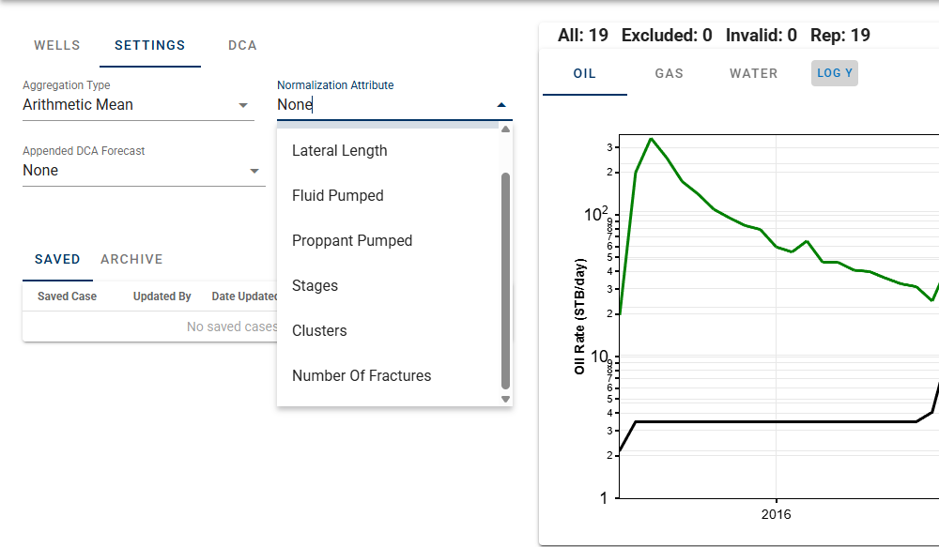Collapse the Normalization Attribute dropdown arrow
Screen dimensions: 939x547
pyautogui.click(x=501, y=105)
